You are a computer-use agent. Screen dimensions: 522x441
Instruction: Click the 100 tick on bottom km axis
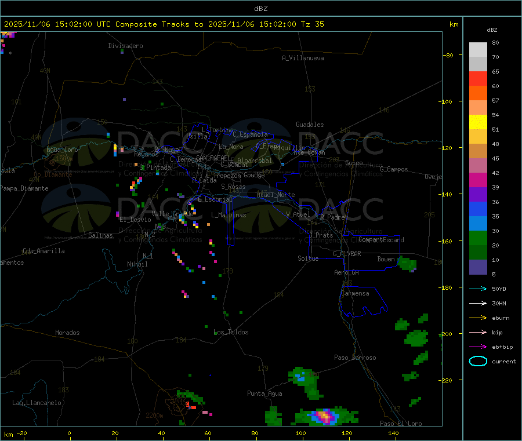300,433
